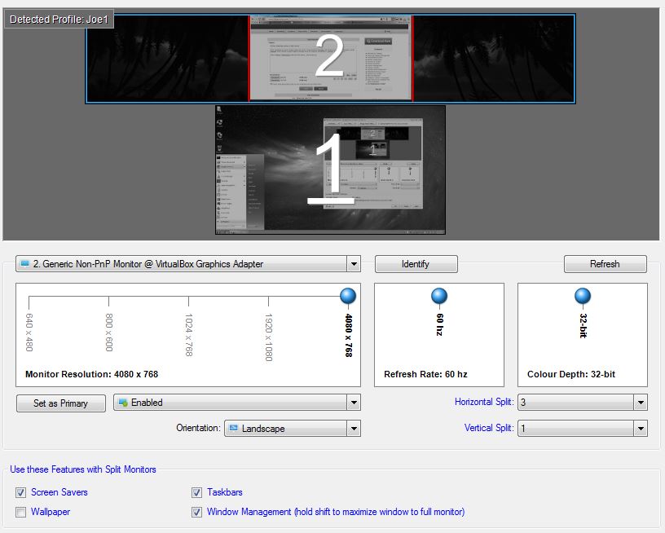Select the left split of monitor 2

click(167, 58)
